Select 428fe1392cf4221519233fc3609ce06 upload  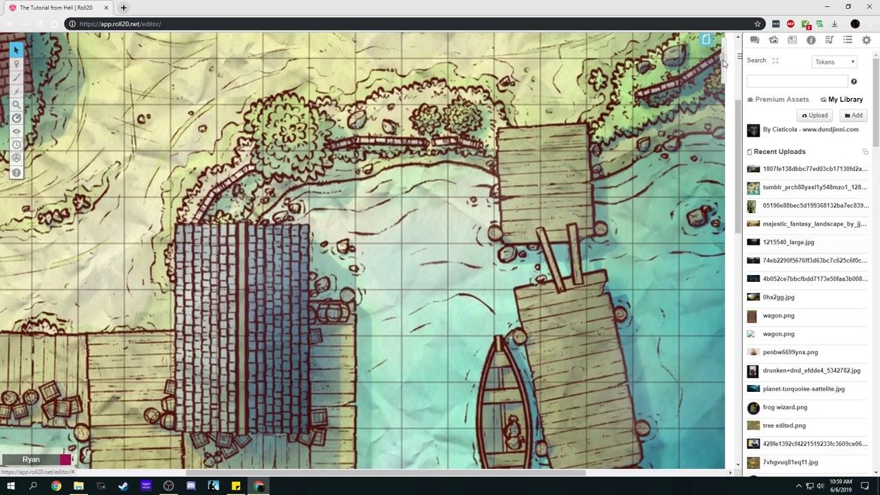pos(807,444)
